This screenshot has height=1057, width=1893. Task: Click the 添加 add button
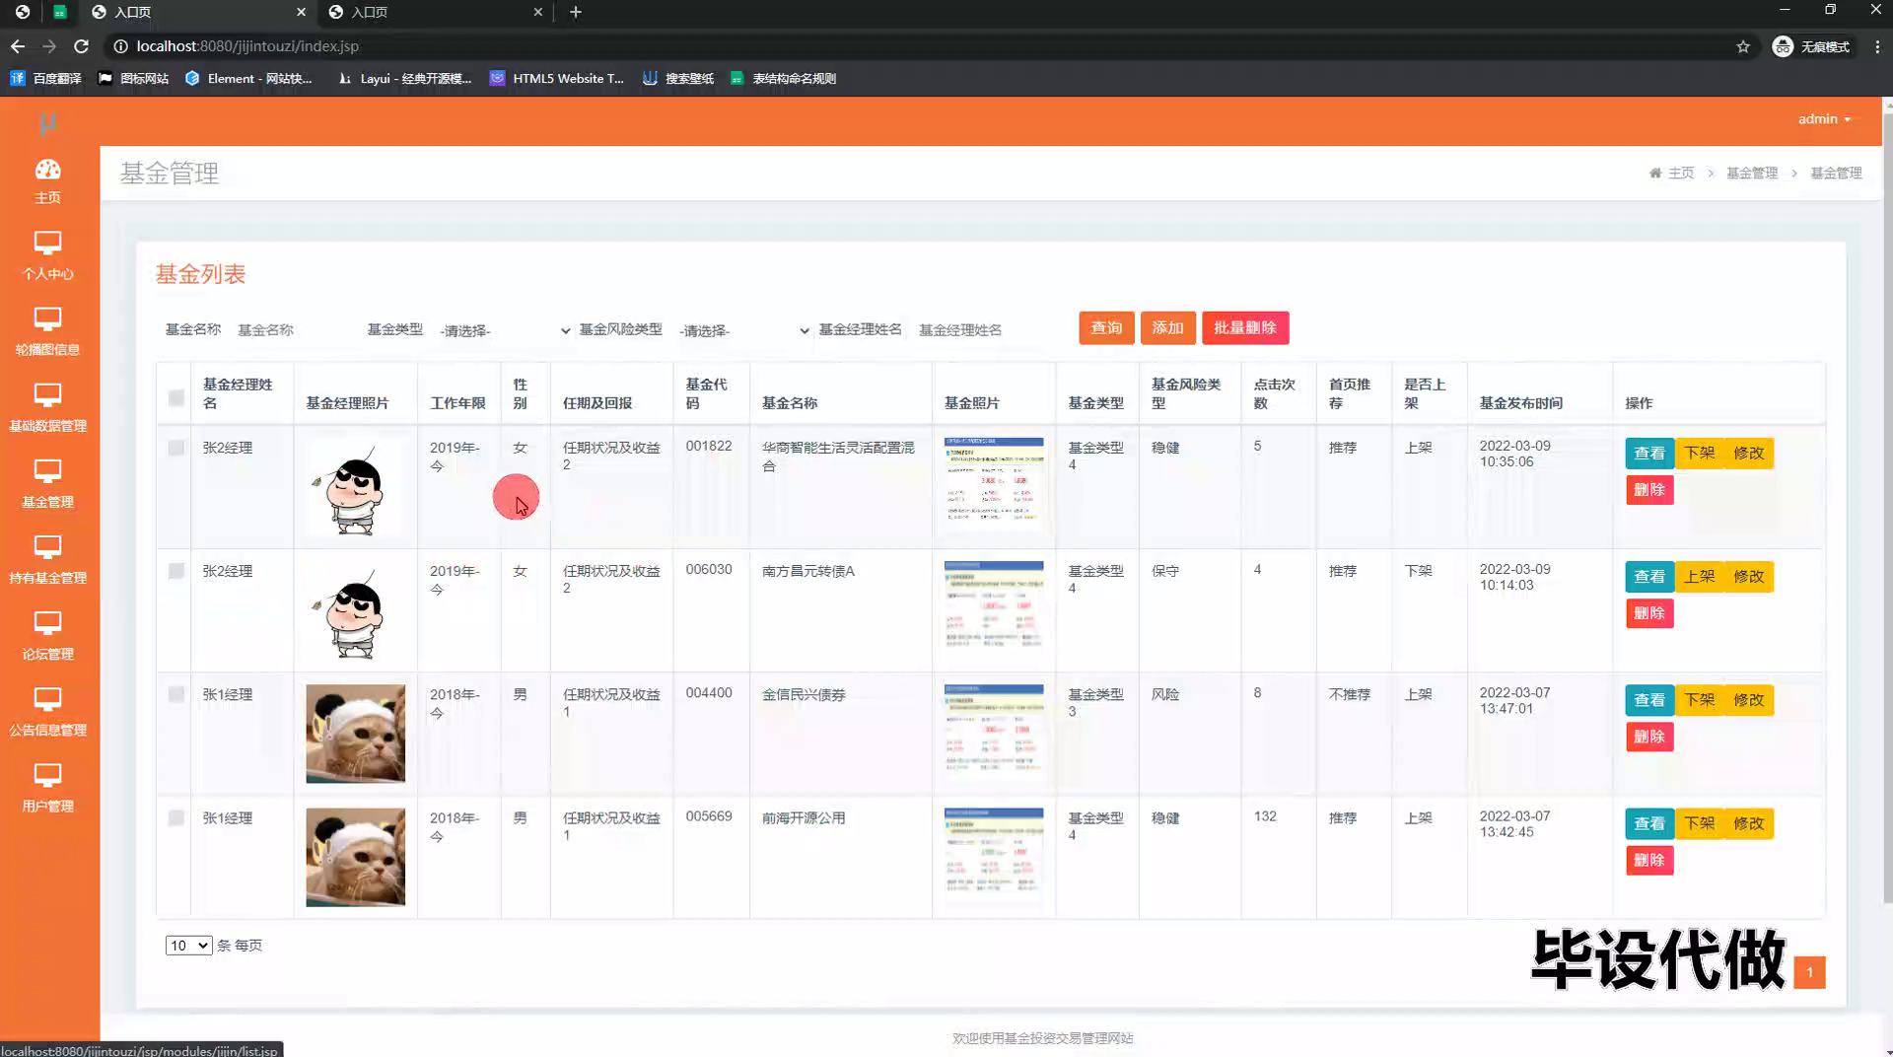(x=1167, y=327)
